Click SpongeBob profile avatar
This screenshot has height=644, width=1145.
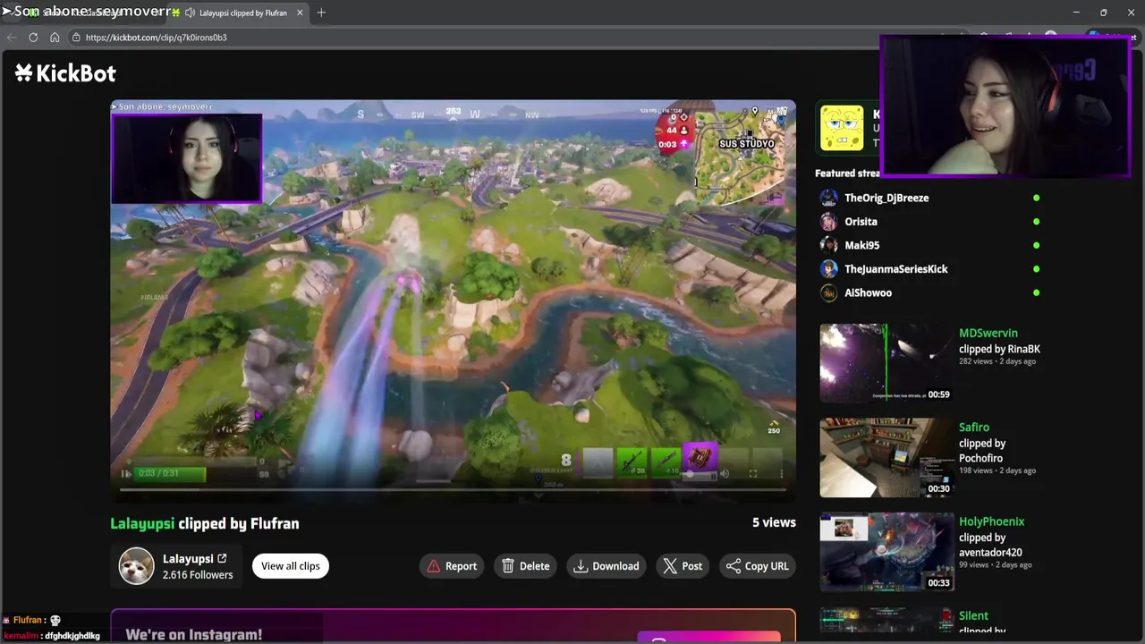(x=843, y=128)
